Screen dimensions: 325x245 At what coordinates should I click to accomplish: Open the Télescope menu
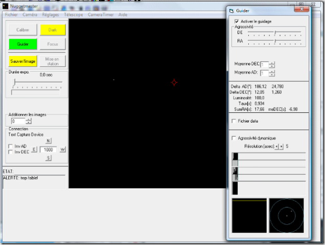click(x=74, y=15)
